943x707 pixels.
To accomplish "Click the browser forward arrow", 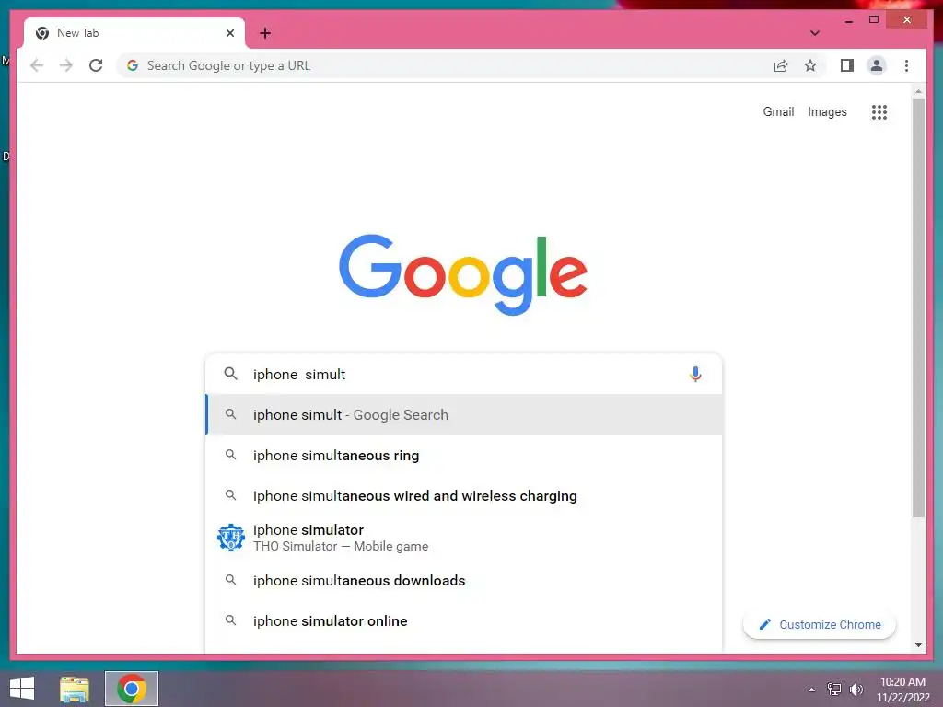I will point(66,65).
